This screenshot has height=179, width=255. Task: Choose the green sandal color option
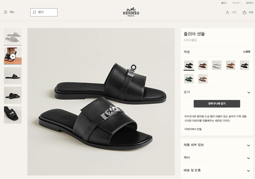pyautogui.click(x=189, y=79)
